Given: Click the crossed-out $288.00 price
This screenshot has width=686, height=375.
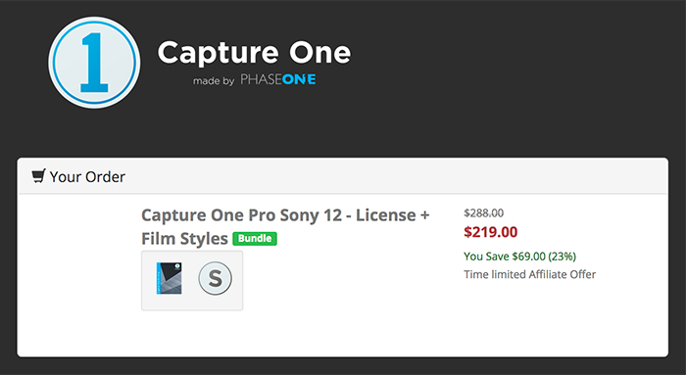Looking at the screenshot, I should (x=484, y=212).
